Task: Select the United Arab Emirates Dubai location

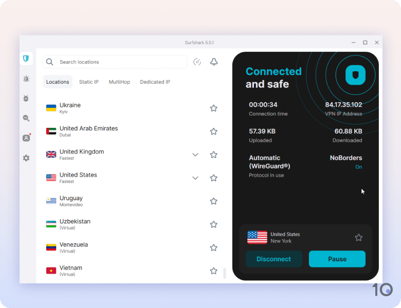Action: tap(132, 131)
